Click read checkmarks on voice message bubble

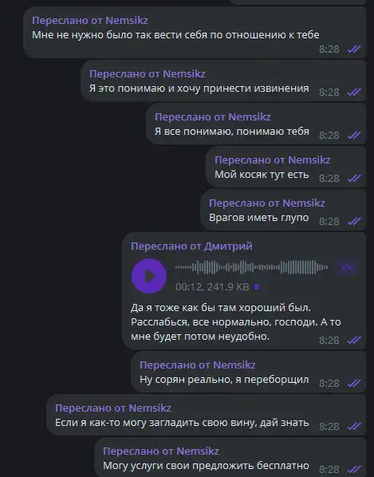(354, 340)
